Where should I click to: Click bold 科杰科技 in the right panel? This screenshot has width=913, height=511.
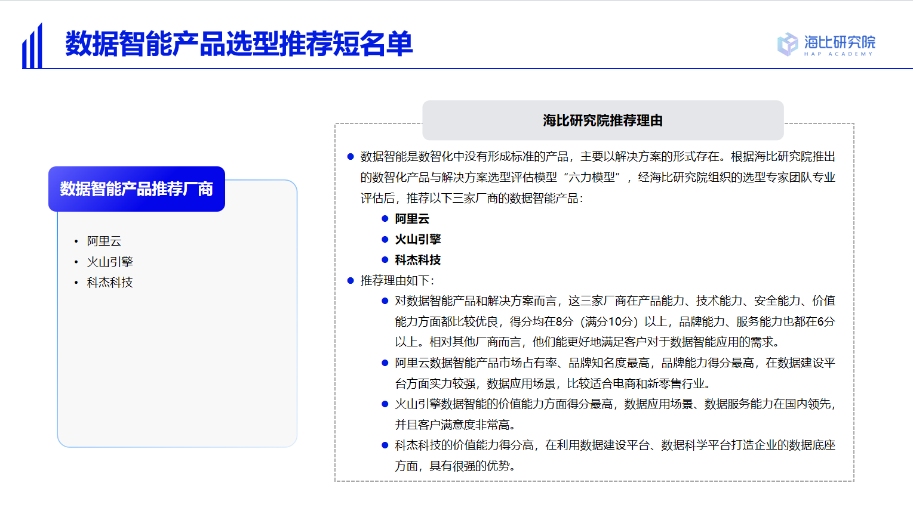tap(418, 260)
